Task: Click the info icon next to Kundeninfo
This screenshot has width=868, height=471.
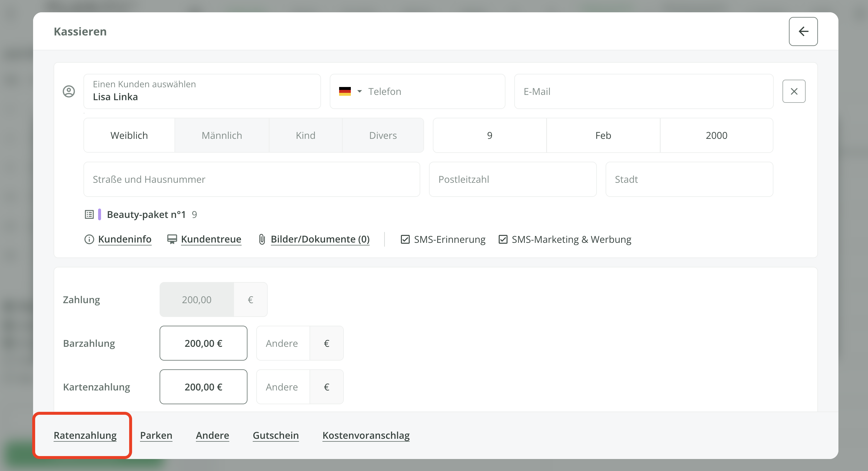Action: click(x=89, y=239)
